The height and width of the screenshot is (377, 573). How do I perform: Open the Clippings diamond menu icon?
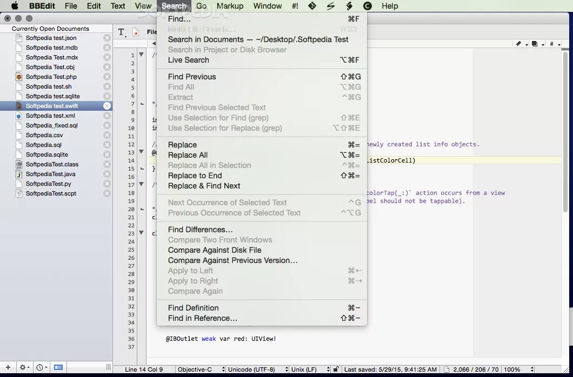pos(312,6)
